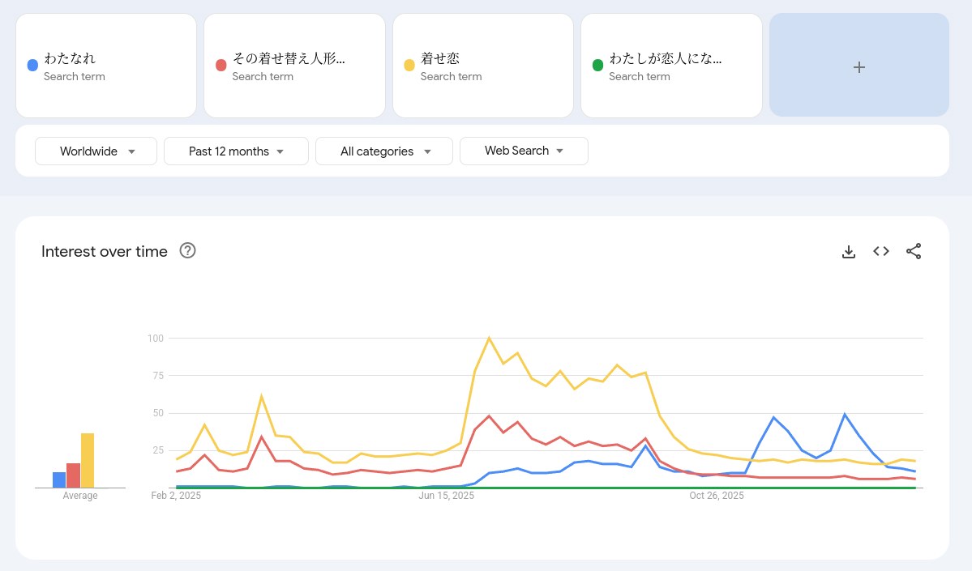Click the blue dot beside わたなれ

pos(32,66)
